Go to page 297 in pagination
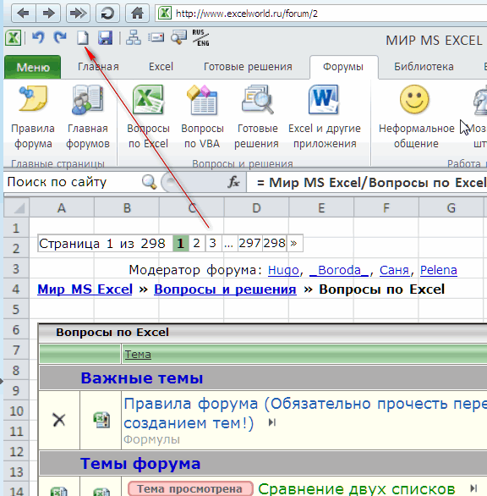 (x=249, y=243)
